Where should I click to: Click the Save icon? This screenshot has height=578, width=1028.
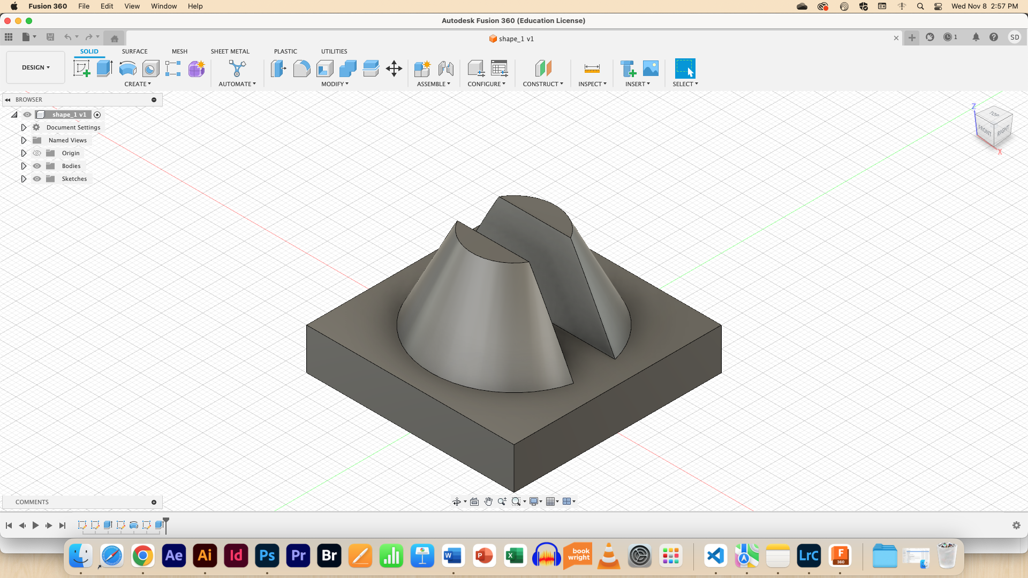tap(50, 37)
